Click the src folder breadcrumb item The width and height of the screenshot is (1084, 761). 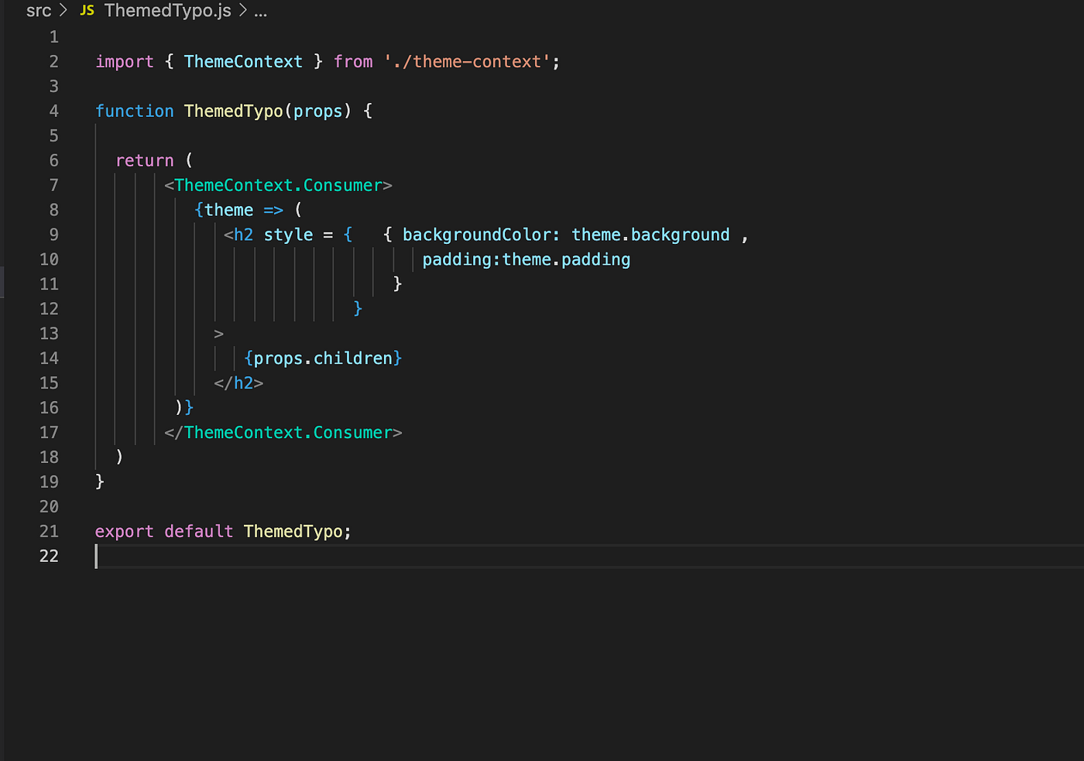pyautogui.click(x=38, y=10)
